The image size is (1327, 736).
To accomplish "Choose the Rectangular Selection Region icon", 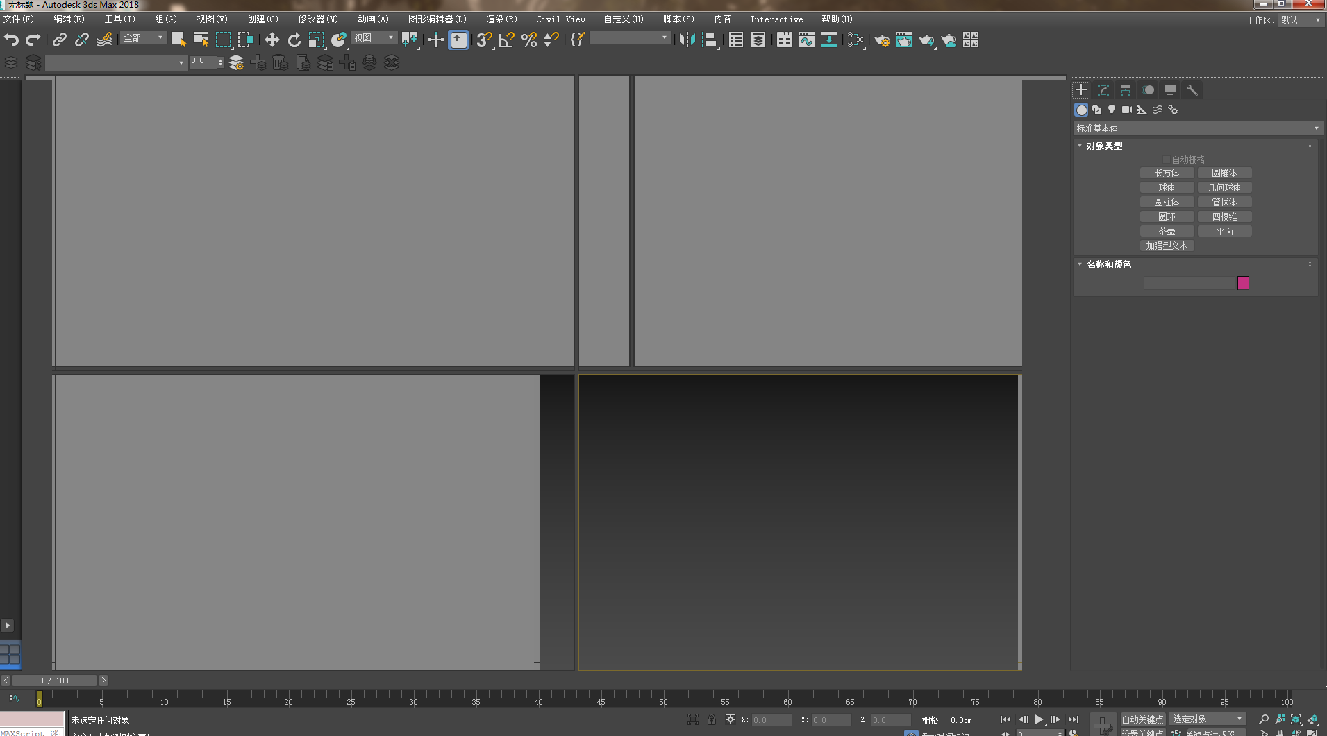I will coord(224,40).
